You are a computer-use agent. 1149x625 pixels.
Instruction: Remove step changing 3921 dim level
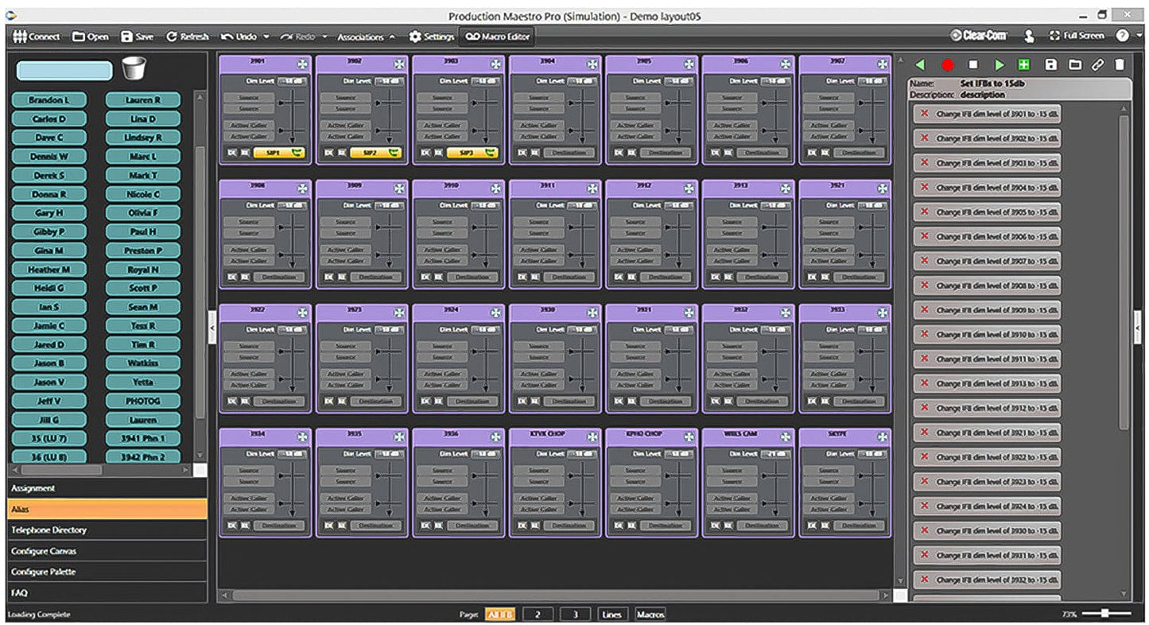924,433
